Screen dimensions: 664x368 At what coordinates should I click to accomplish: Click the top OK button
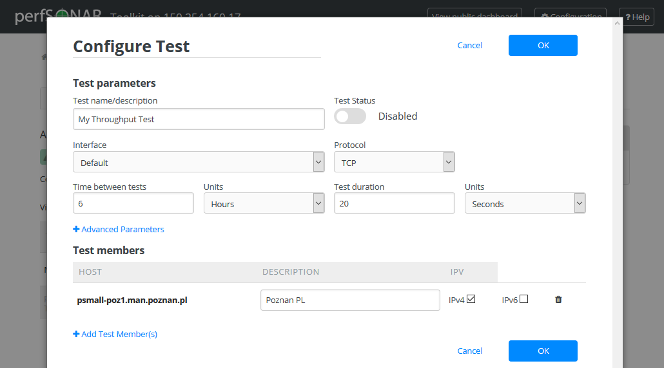[x=543, y=45]
